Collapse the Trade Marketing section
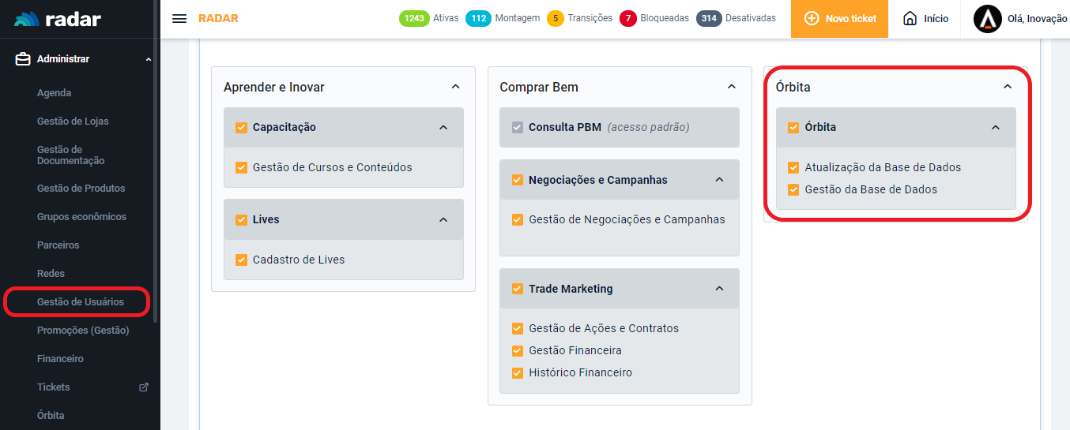The image size is (1070, 430). coord(719,289)
